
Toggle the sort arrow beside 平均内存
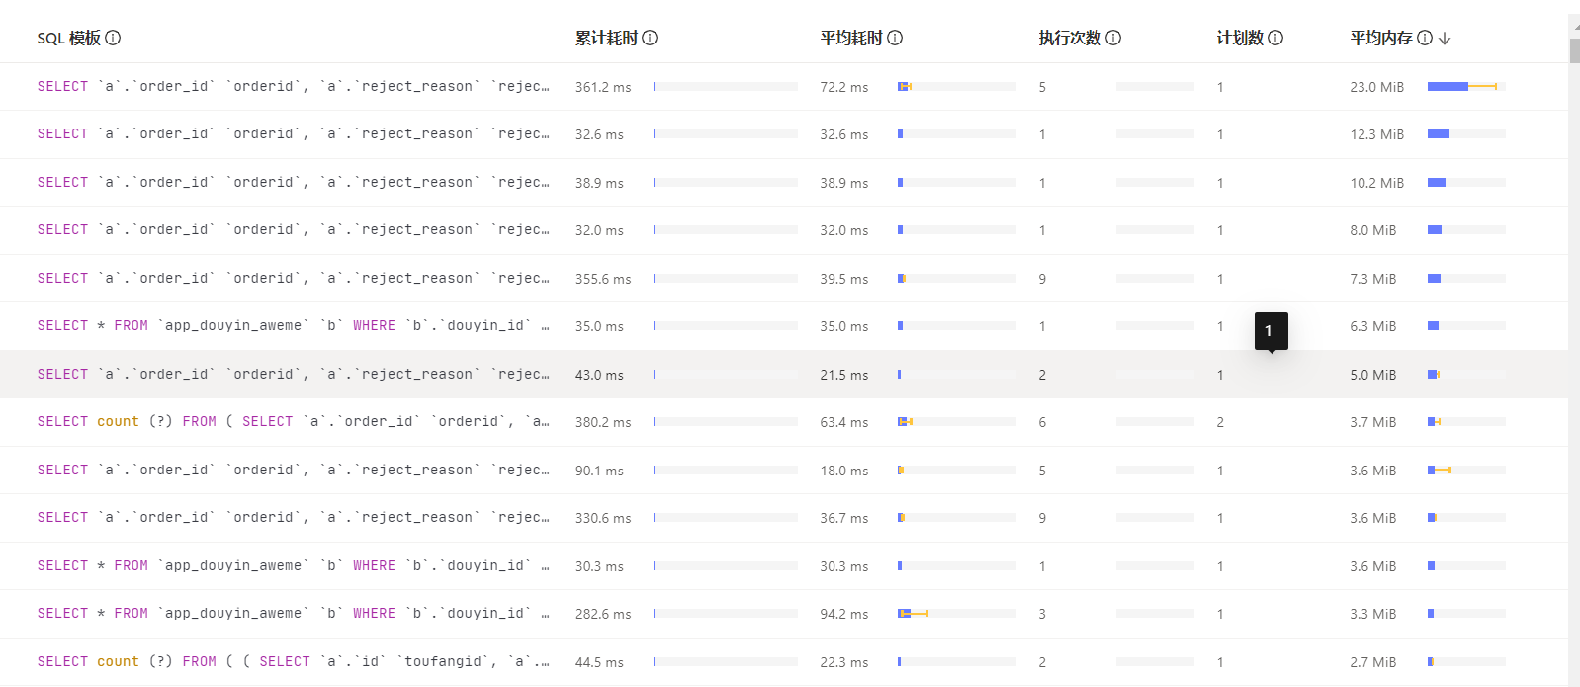(1445, 38)
